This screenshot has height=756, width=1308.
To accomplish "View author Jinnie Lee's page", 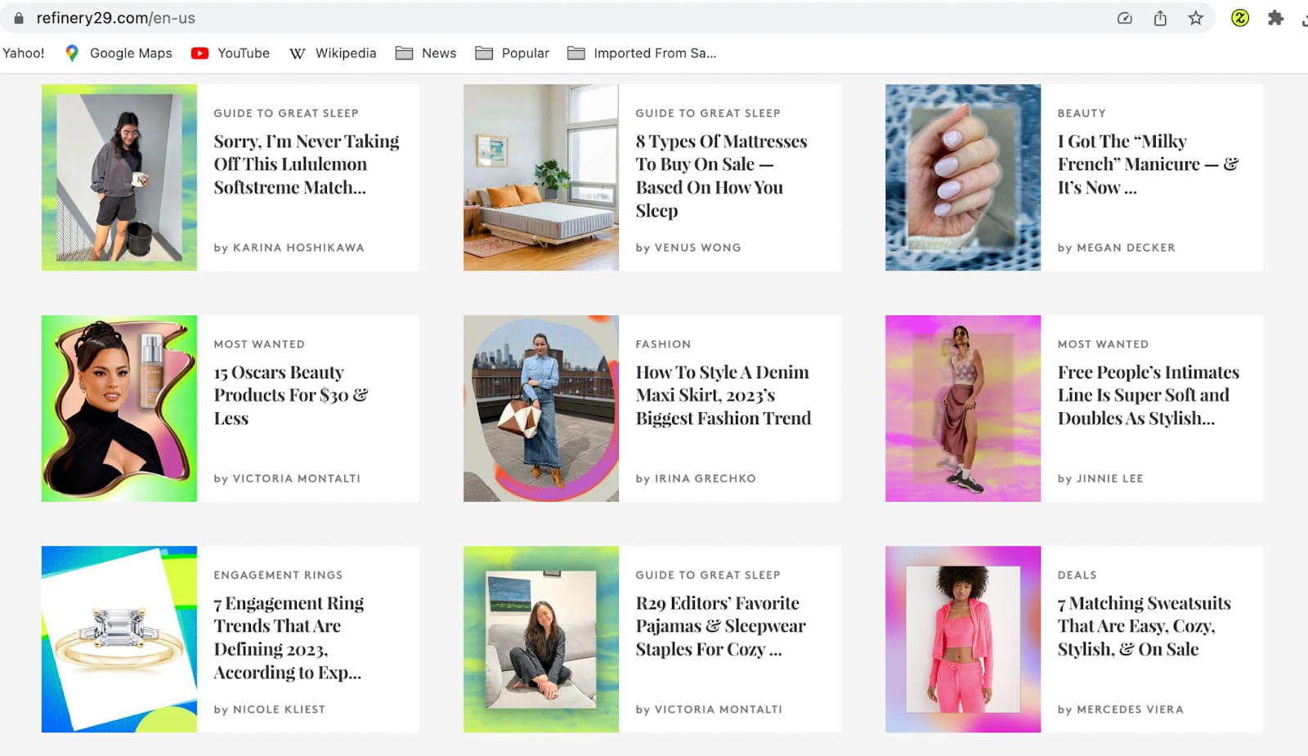I will pyautogui.click(x=1109, y=478).
